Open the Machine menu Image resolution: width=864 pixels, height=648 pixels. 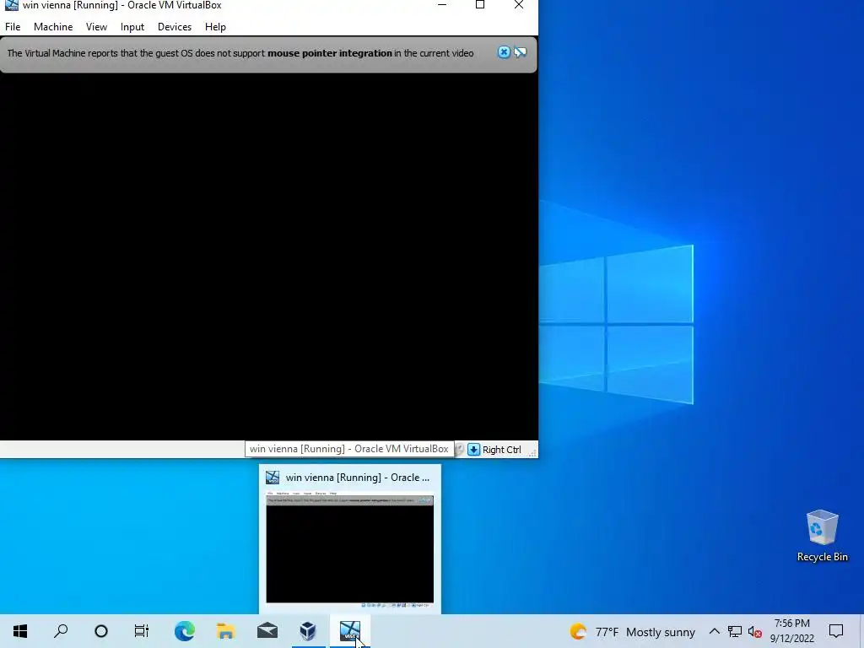(x=53, y=26)
